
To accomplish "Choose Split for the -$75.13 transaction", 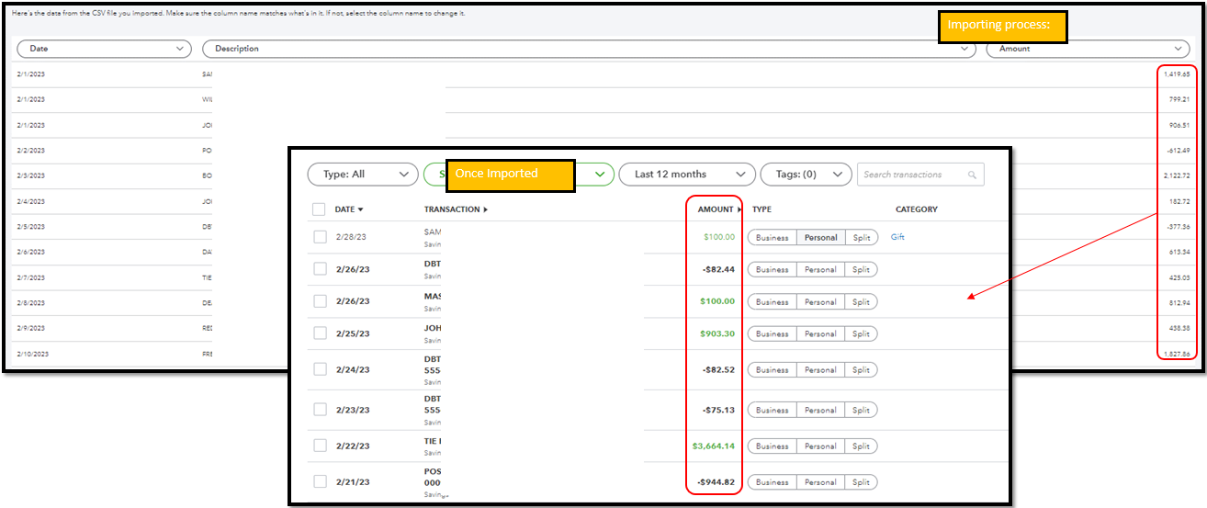I will (x=861, y=410).
